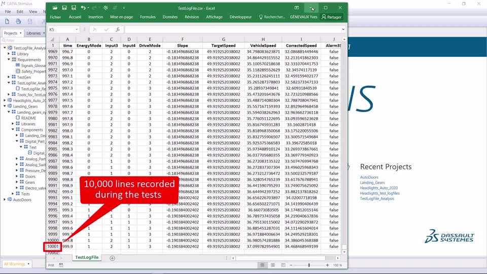Click macro recording icon in status bar
487x274 pixels.
(x=61, y=265)
